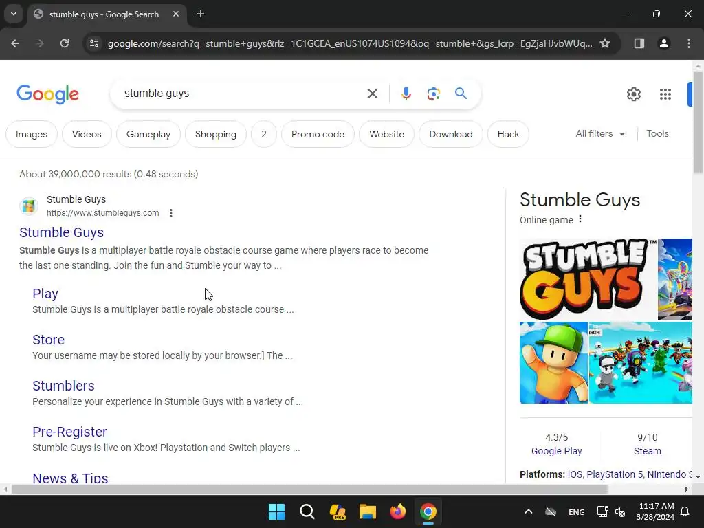Image resolution: width=704 pixels, height=528 pixels.
Task: Click the browser forward arrow
Action: (40, 43)
